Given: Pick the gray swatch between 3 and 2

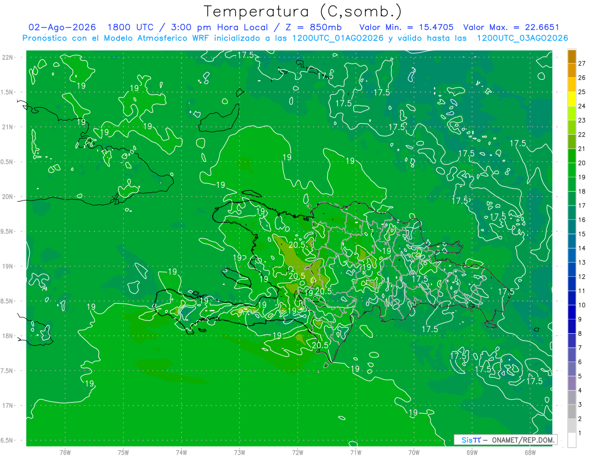Looking at the screenshot, I should pyautogui.click(x=572, y=411).
